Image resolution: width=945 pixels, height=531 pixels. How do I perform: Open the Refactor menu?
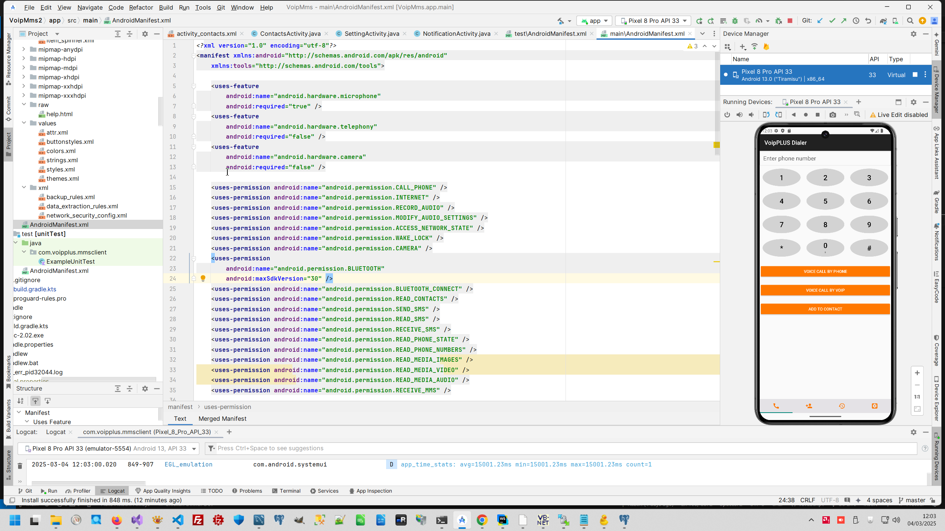(141, 7)
